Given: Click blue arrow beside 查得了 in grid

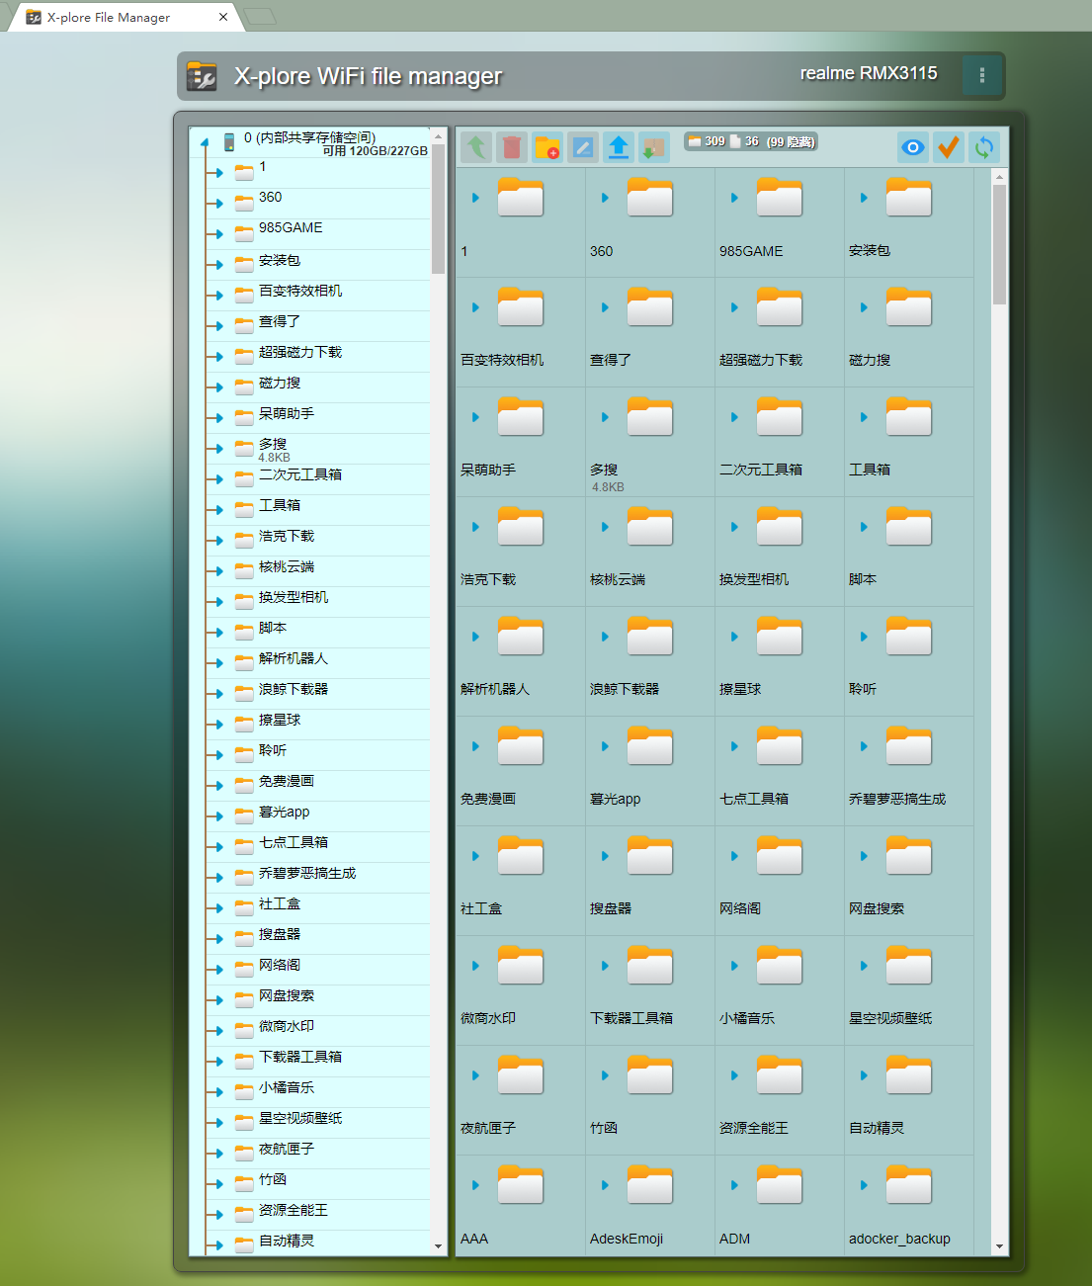Looking at the screenshot, I should [605, 307].
